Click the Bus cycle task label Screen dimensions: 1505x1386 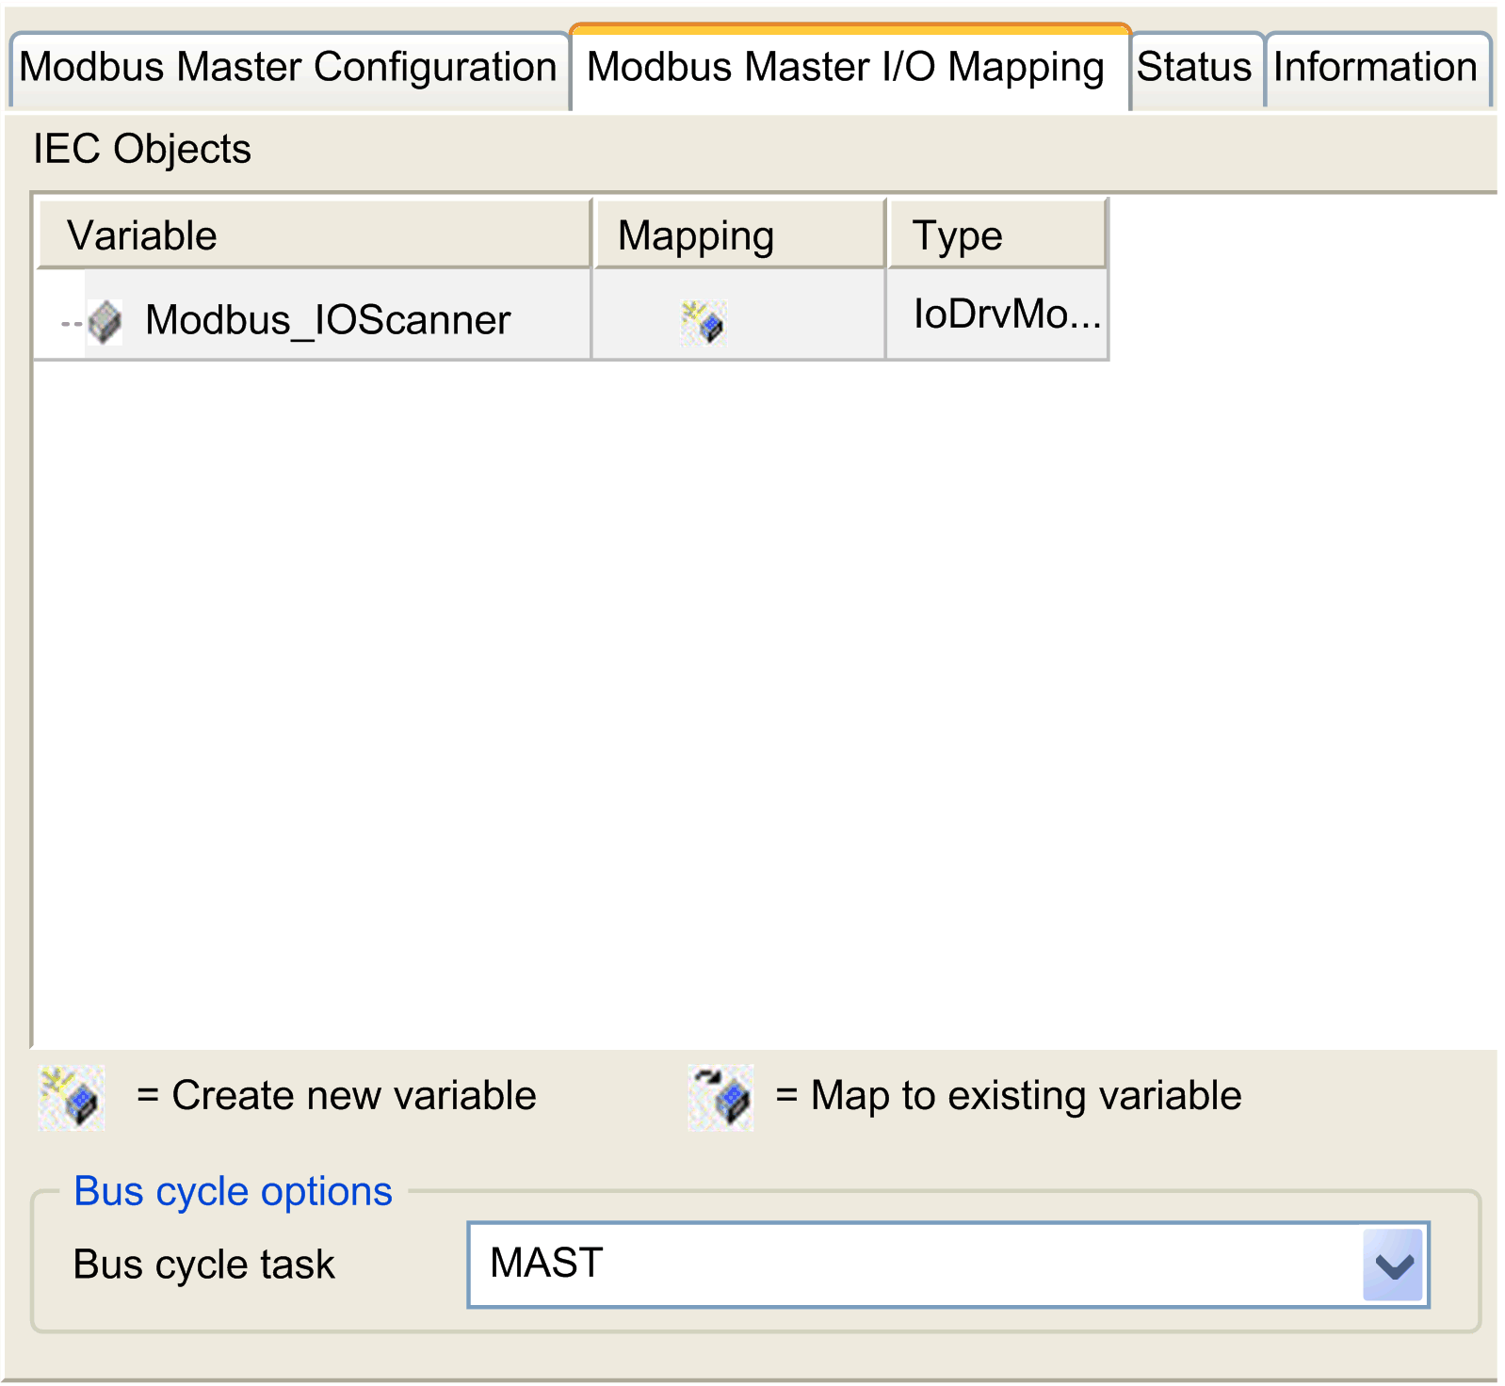point(204,1265)
